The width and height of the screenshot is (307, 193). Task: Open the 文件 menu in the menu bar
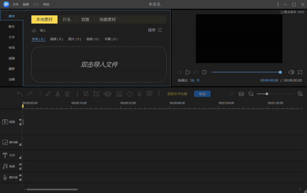[15, 4]
